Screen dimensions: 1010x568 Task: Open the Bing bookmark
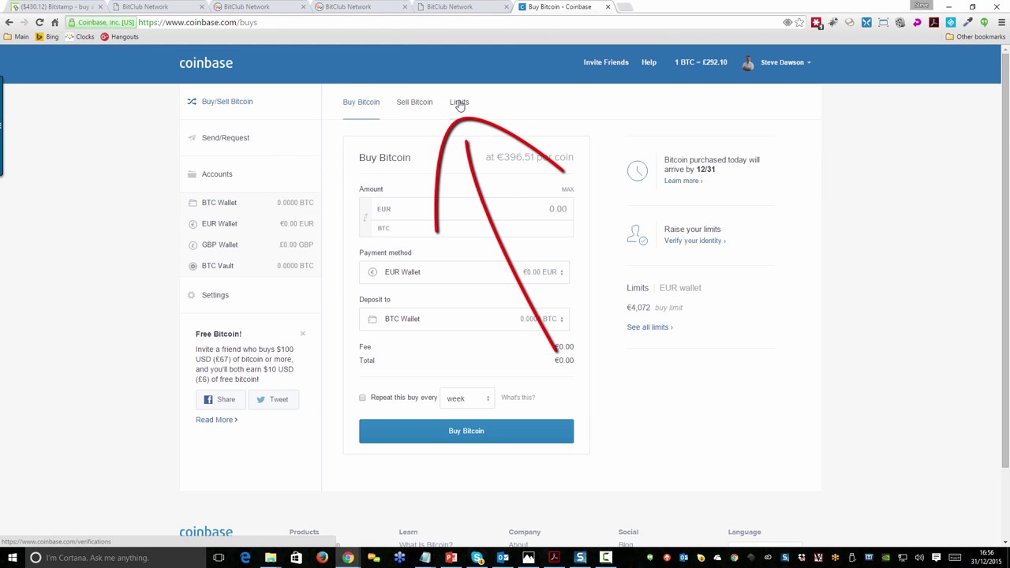coord(47,37)
